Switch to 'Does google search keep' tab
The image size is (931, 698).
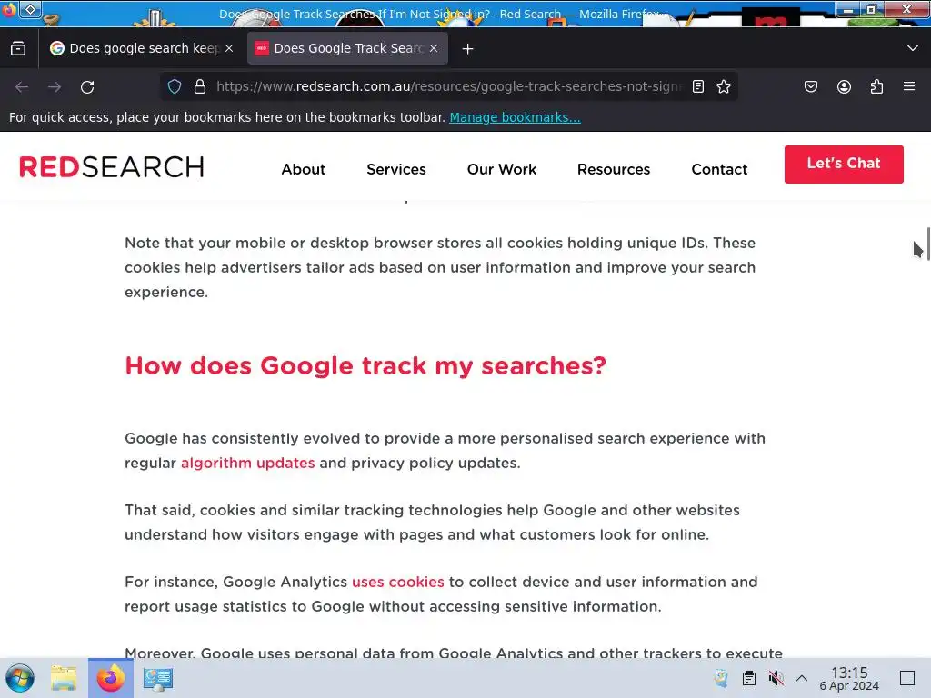[x=143, y=48]
